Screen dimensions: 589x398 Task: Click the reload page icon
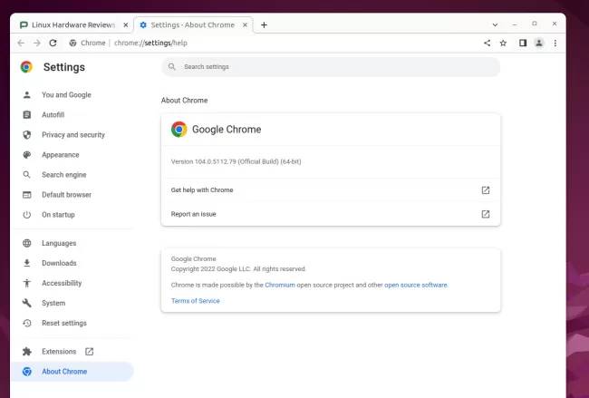53,43
